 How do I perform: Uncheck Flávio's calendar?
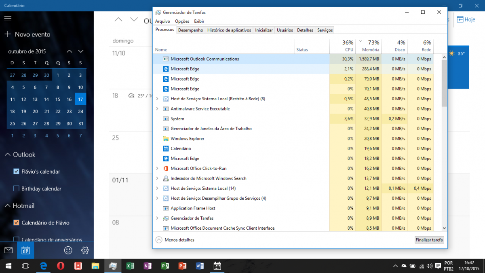pos(17,171)
